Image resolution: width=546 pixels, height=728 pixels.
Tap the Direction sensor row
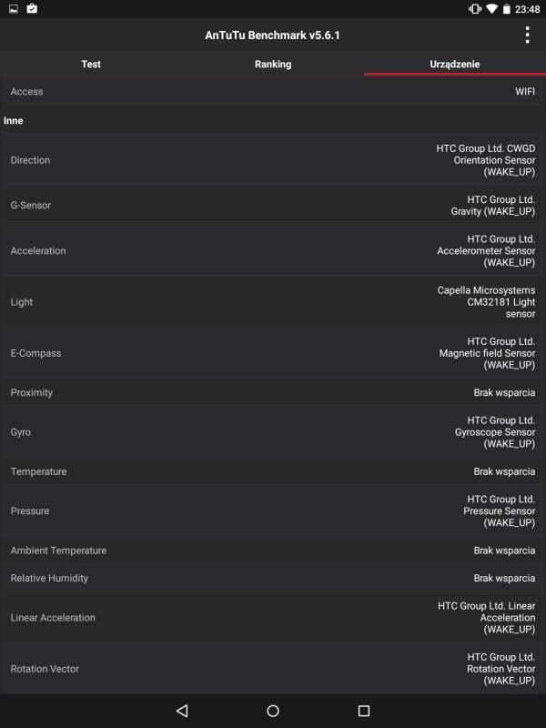(x=273, y=160)
